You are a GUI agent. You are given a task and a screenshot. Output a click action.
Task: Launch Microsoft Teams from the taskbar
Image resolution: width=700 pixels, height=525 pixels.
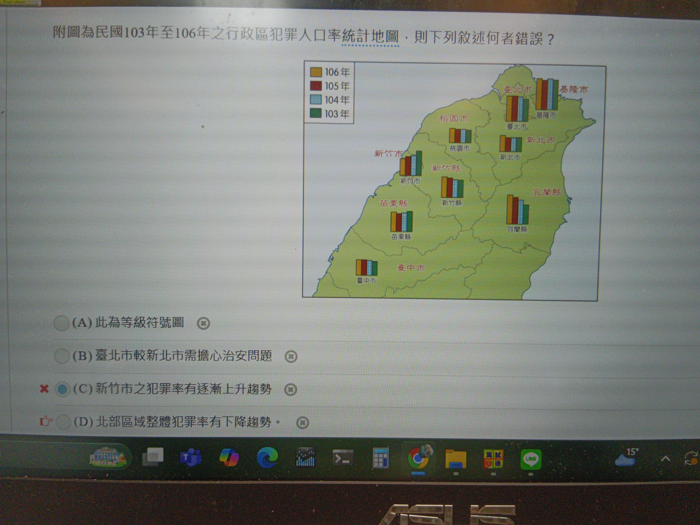pos(191,458)
